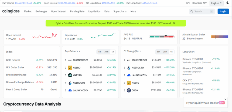The height and width of the screenshot is (112, 232).
Task: Select 5m interval in OI Change
Action: (159, 52)
